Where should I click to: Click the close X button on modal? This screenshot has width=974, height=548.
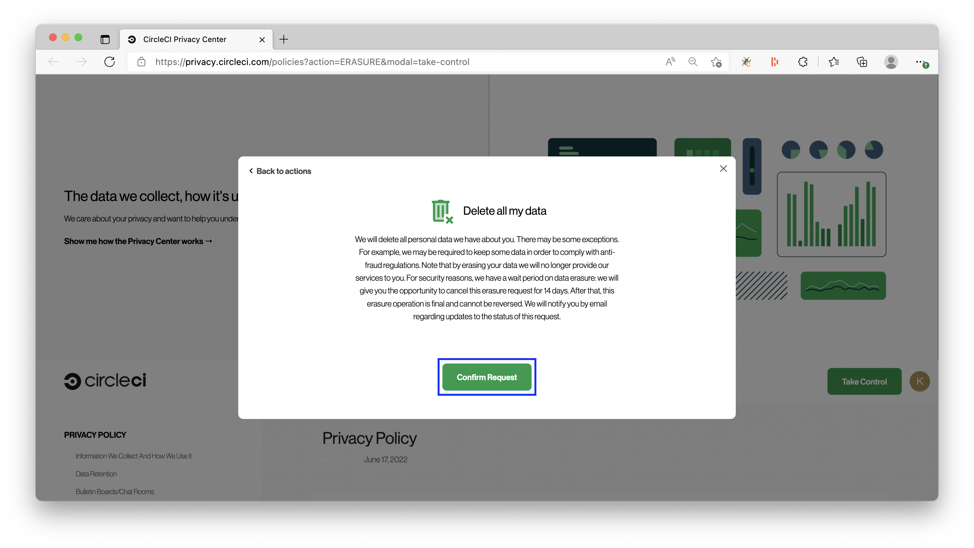723,168
